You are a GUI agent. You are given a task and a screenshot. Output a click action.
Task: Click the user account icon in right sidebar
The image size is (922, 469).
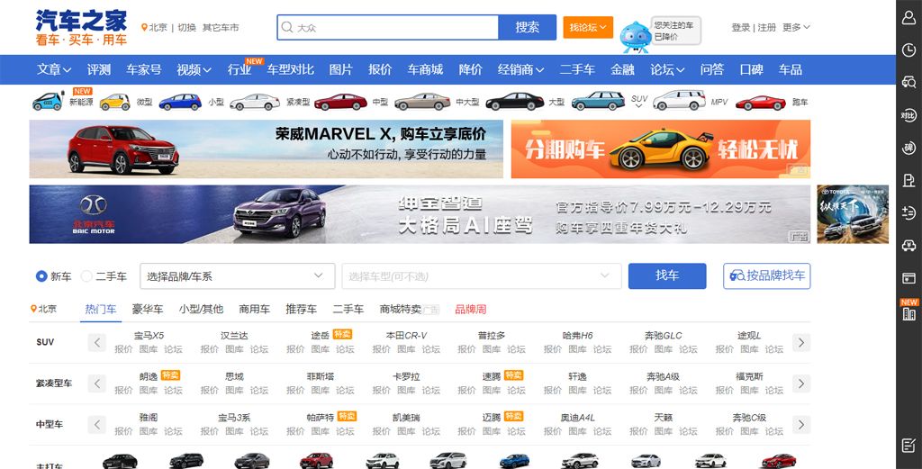[908, 18]
